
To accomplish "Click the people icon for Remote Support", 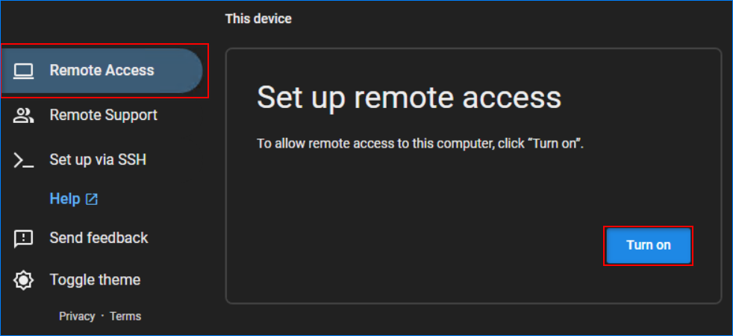I will click(24, 115).
